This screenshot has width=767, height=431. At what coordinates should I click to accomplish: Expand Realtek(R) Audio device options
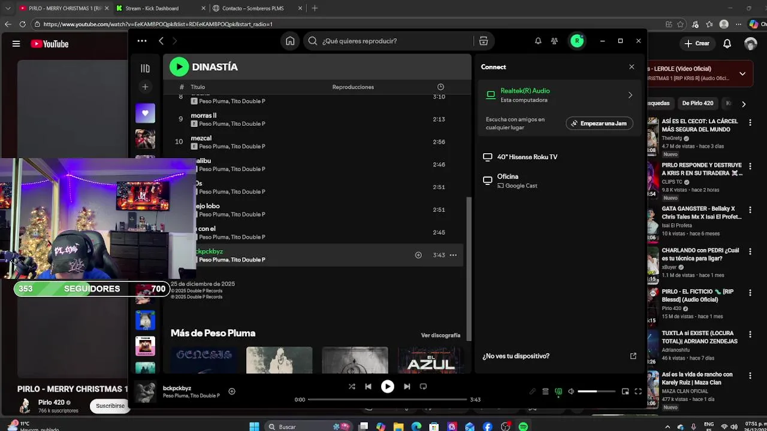[x=630, y=95]
